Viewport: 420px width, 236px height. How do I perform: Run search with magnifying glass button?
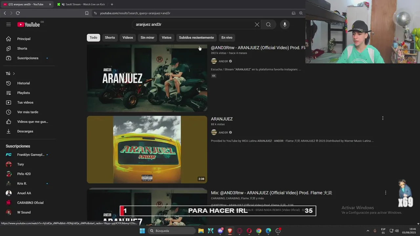(x=268, y=25)
